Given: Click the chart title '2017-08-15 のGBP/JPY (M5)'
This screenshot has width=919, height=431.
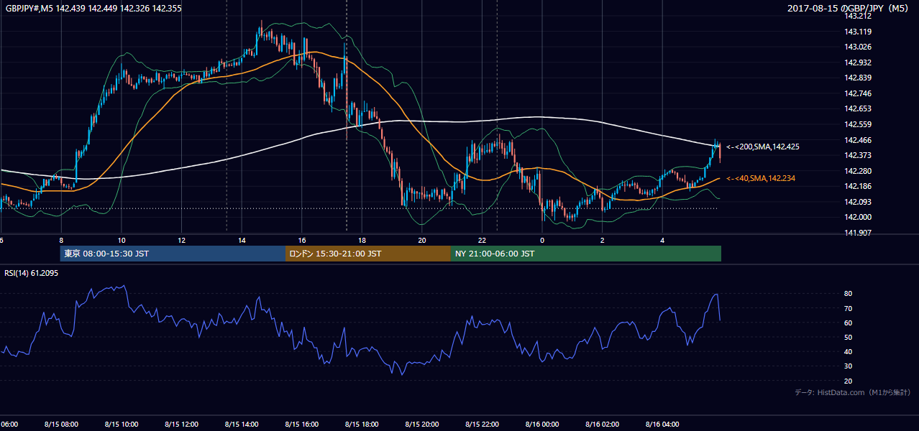Looking at the screenshot, I should (x=849, y=8).
